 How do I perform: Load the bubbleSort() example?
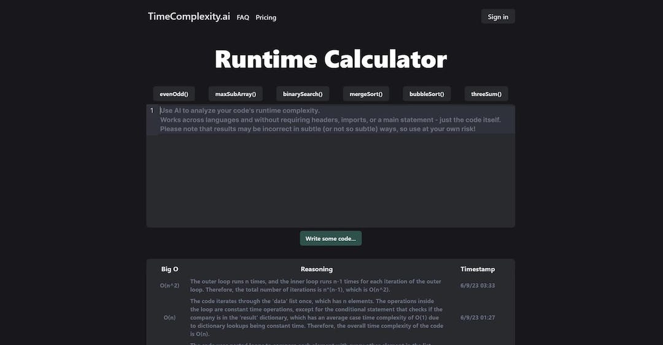pyautogui.click(x=427, y=94)
